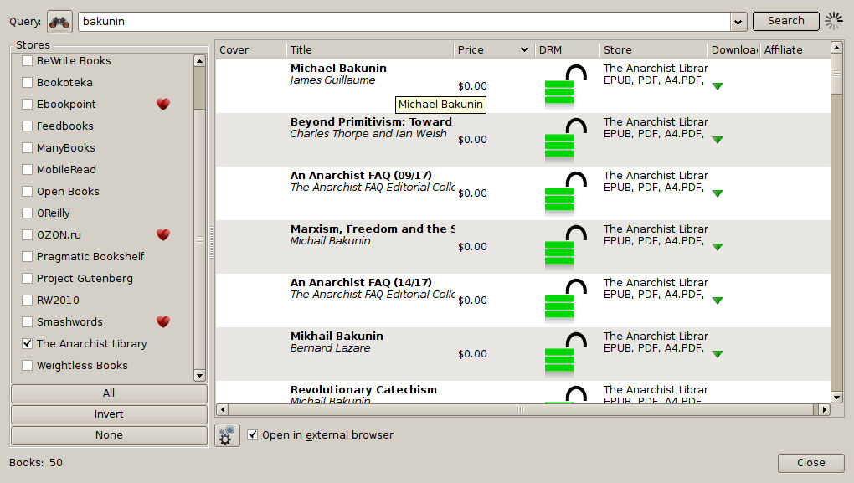Select the Revolutionary Catechism result title
Viewport: 854px width, 483px height.
[x=363, y=390]
